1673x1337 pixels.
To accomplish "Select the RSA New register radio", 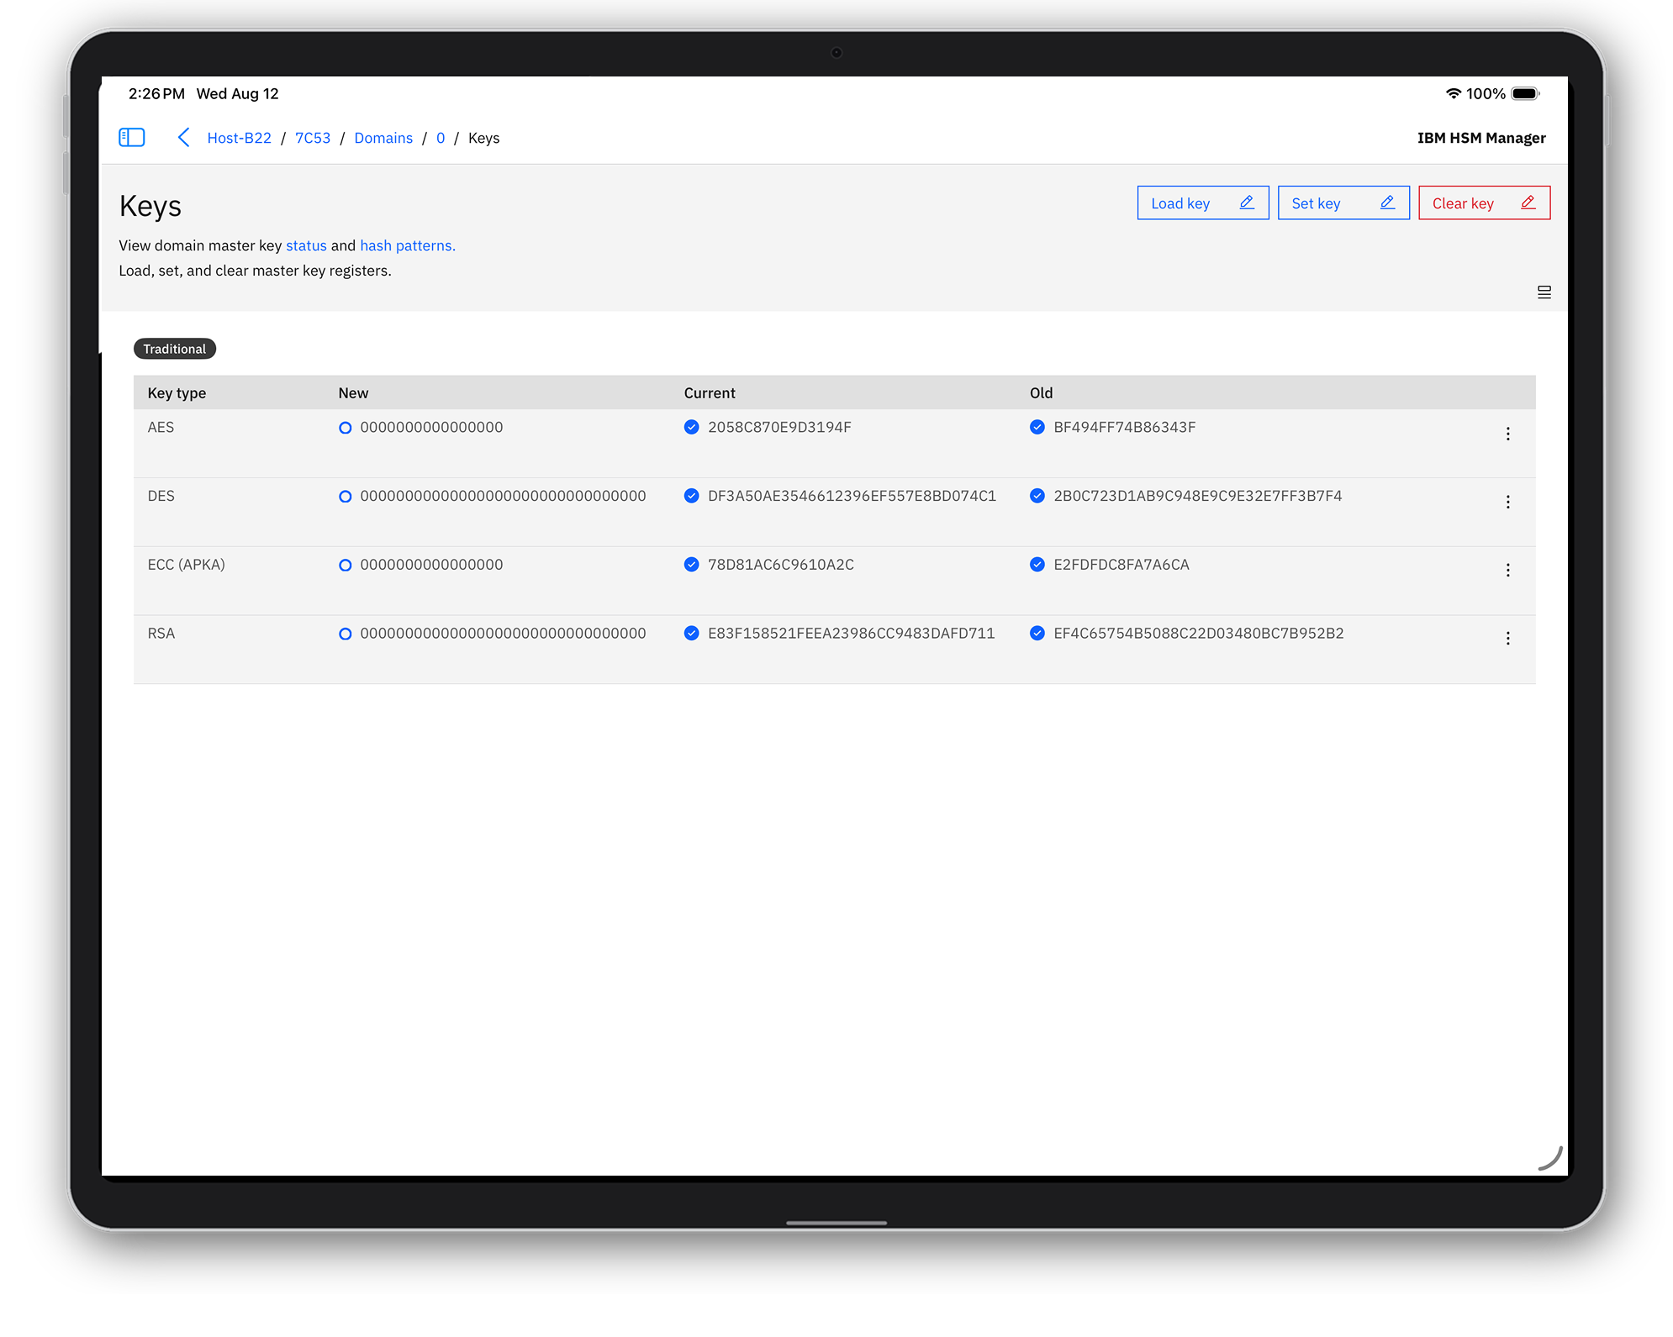I will pos(345,634).
